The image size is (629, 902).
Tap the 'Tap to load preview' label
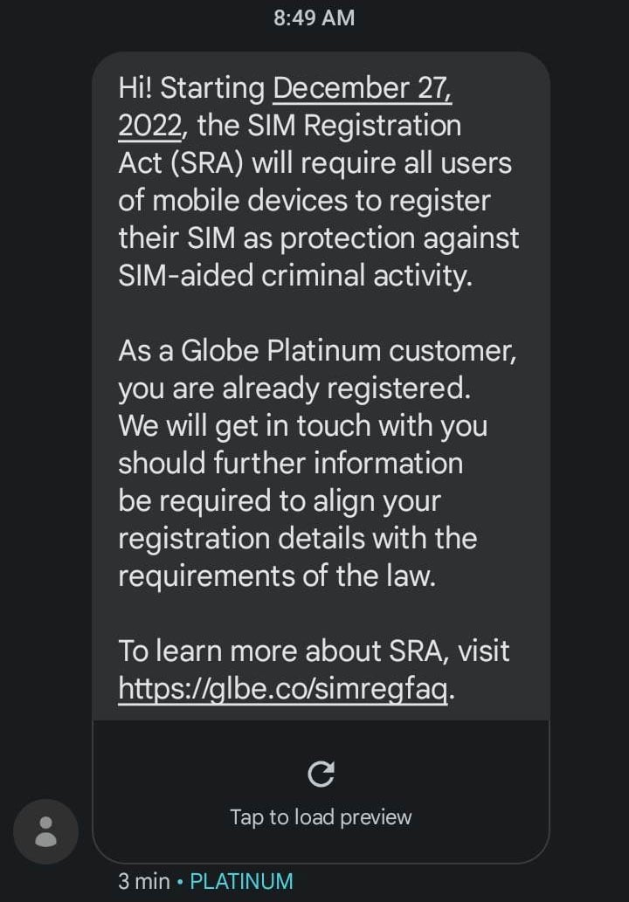point(321,816)
